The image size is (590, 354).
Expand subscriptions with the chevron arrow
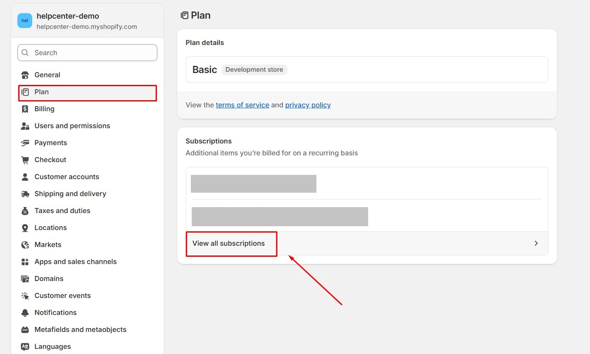(x=536, y=243)
